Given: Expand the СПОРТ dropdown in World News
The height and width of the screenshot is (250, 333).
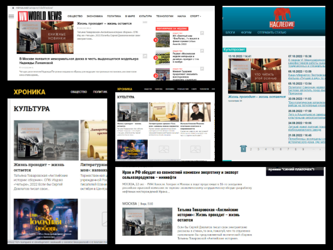Looking at the screenshot, I should (195, 16).
